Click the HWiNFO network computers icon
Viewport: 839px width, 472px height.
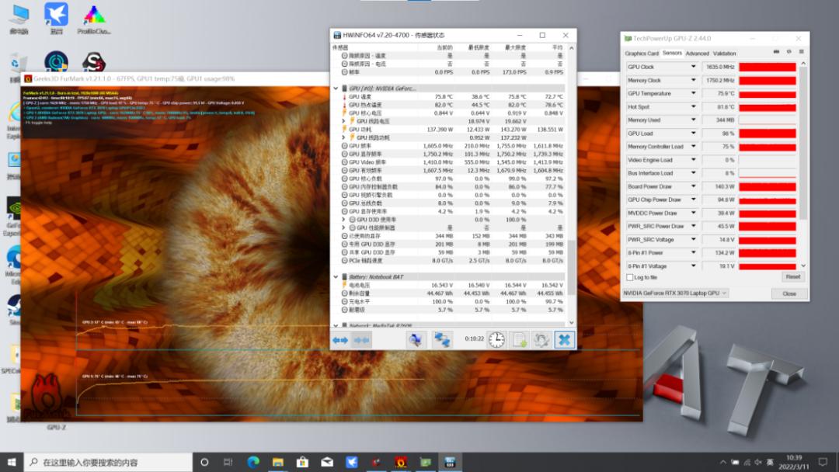coord(442,339)
